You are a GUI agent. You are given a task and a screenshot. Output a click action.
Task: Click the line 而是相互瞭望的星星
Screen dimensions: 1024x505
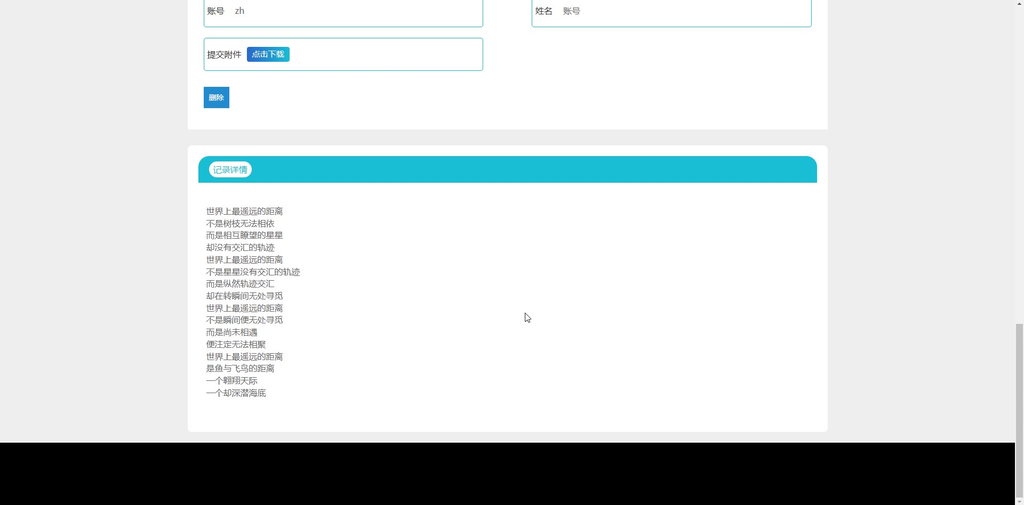245,235
